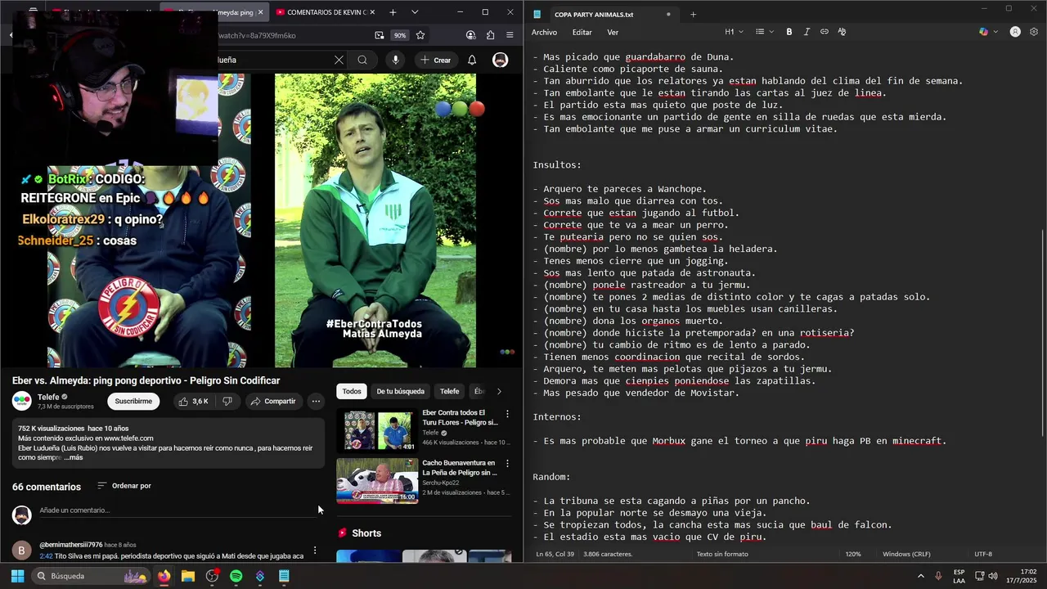Open a new browser tab
1047x589 pixels.
click(x=393, y=12)
